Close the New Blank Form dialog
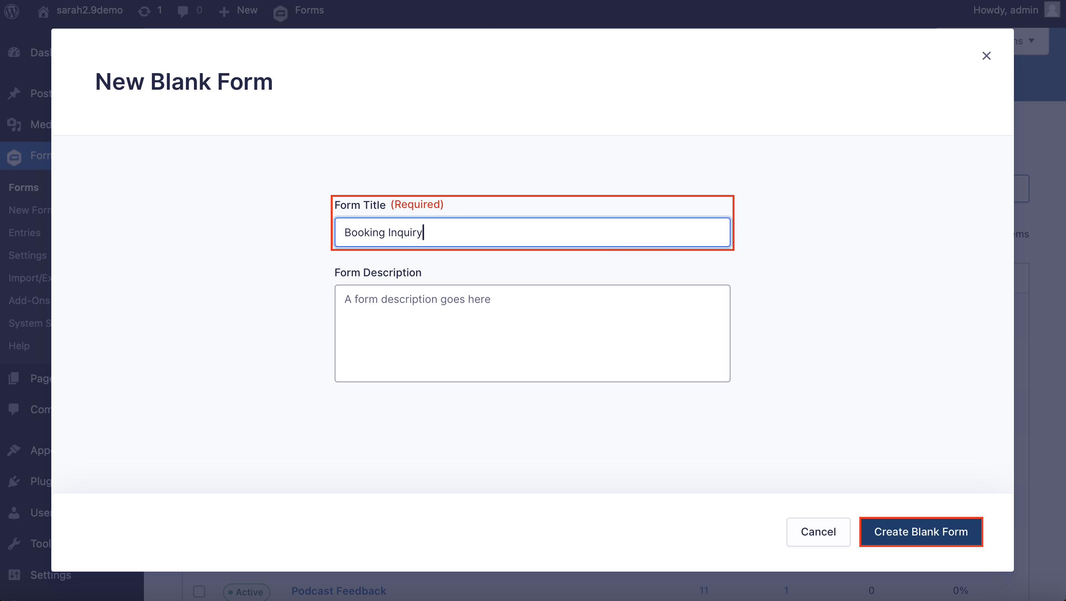 tap(987, 56)
